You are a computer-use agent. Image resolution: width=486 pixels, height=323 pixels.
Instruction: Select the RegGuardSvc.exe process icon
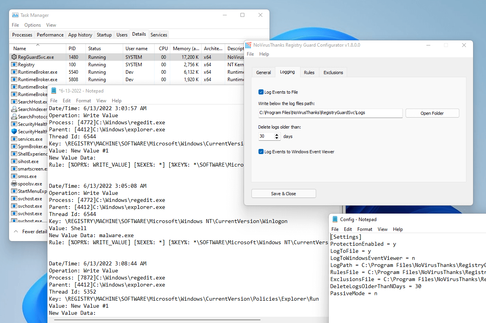pos(13,57)
